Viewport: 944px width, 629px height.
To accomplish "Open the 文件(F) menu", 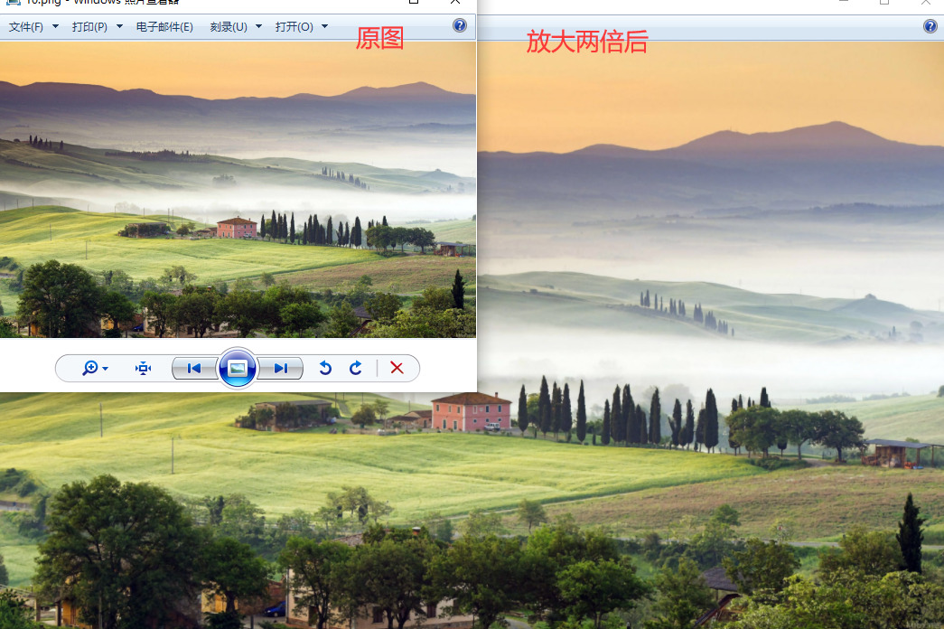I will coord(26,26).
